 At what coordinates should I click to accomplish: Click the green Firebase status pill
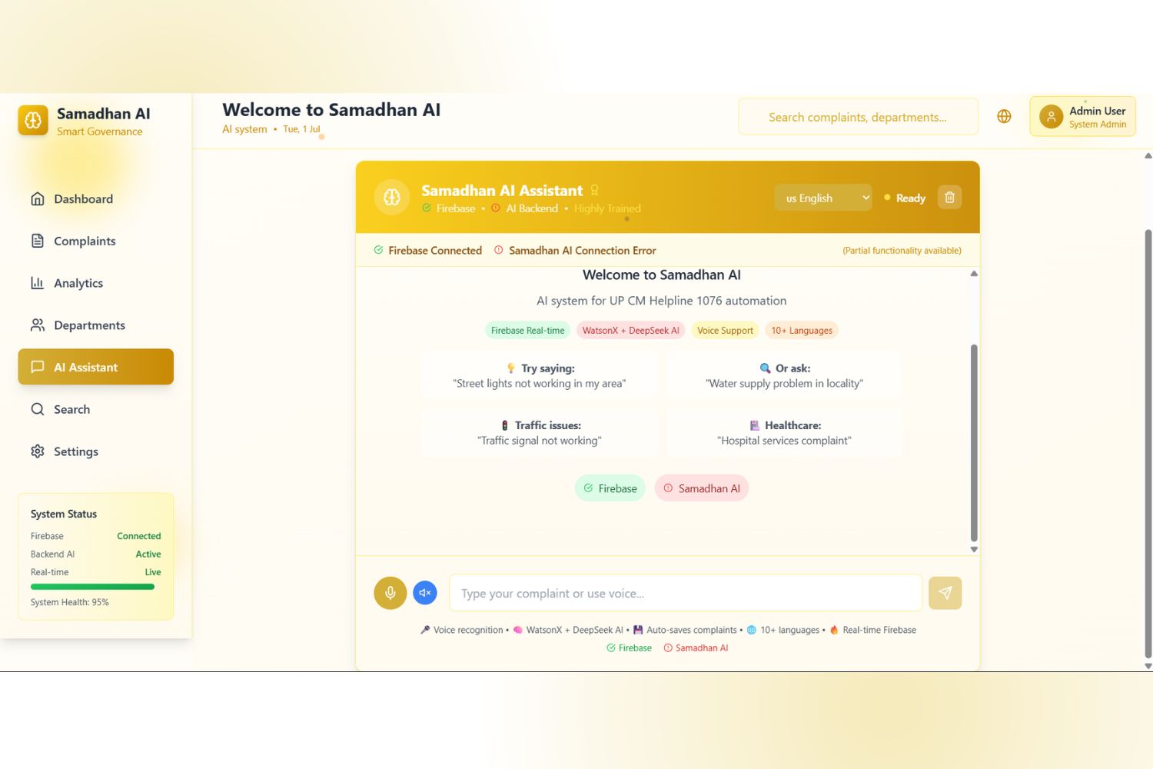click(610, 488)
